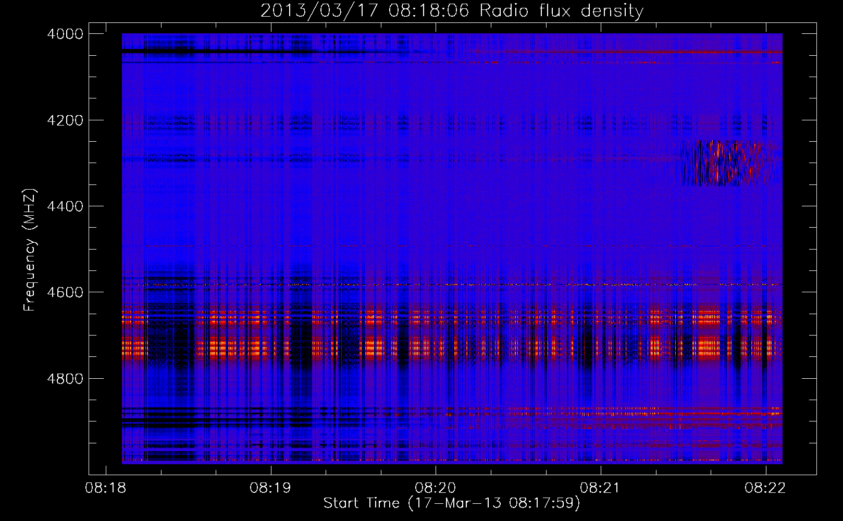Click the 4800 frequency axis label
Screen dimensions: 843x521
(x=65, y=379)
